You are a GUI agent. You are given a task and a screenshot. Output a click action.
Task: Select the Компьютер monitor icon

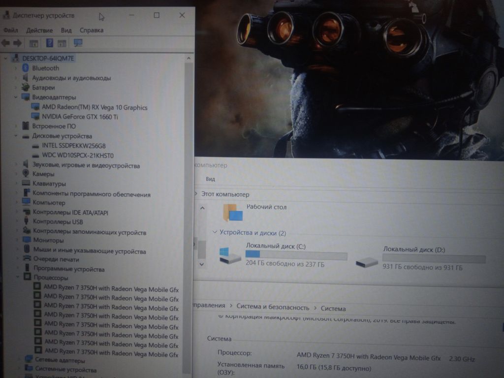pos(26,202)
